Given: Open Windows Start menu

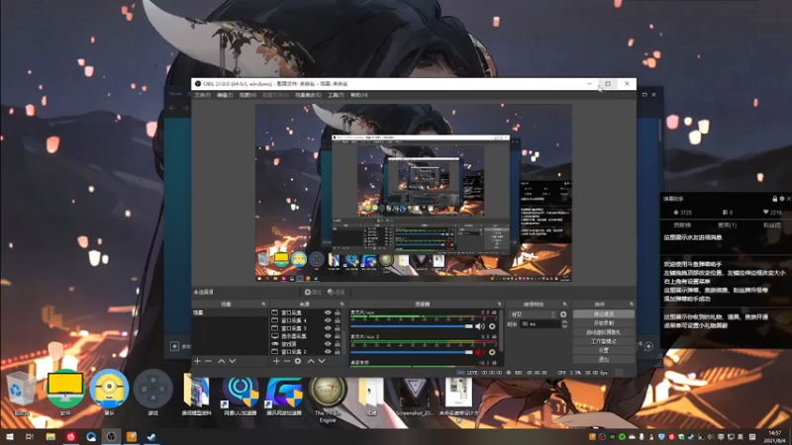Looking at the screenshot, I should pos(10,436).
